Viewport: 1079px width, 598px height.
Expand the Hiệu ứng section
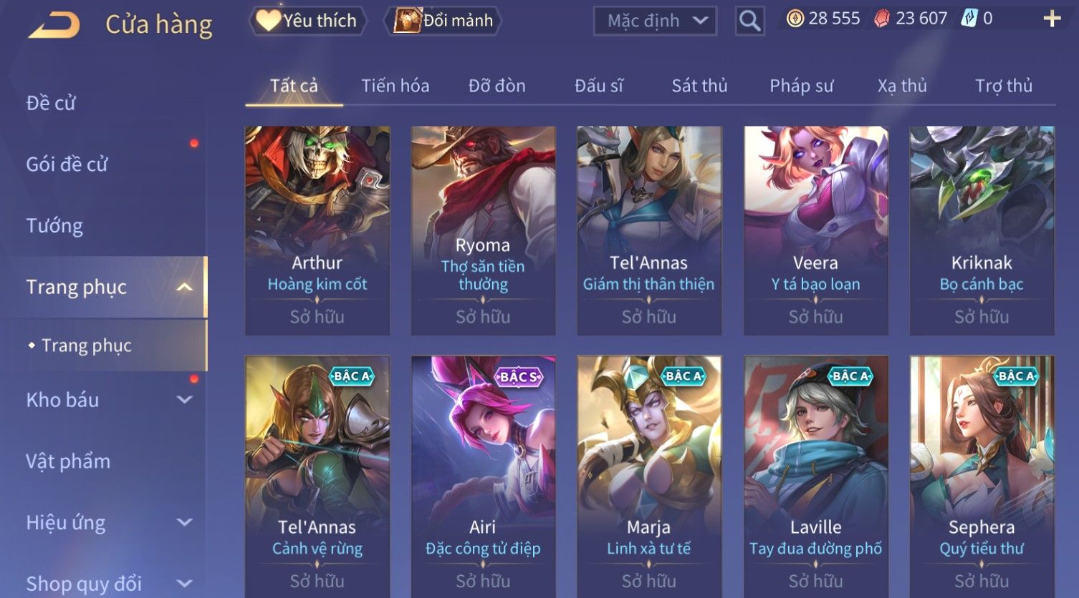point(184,522)
